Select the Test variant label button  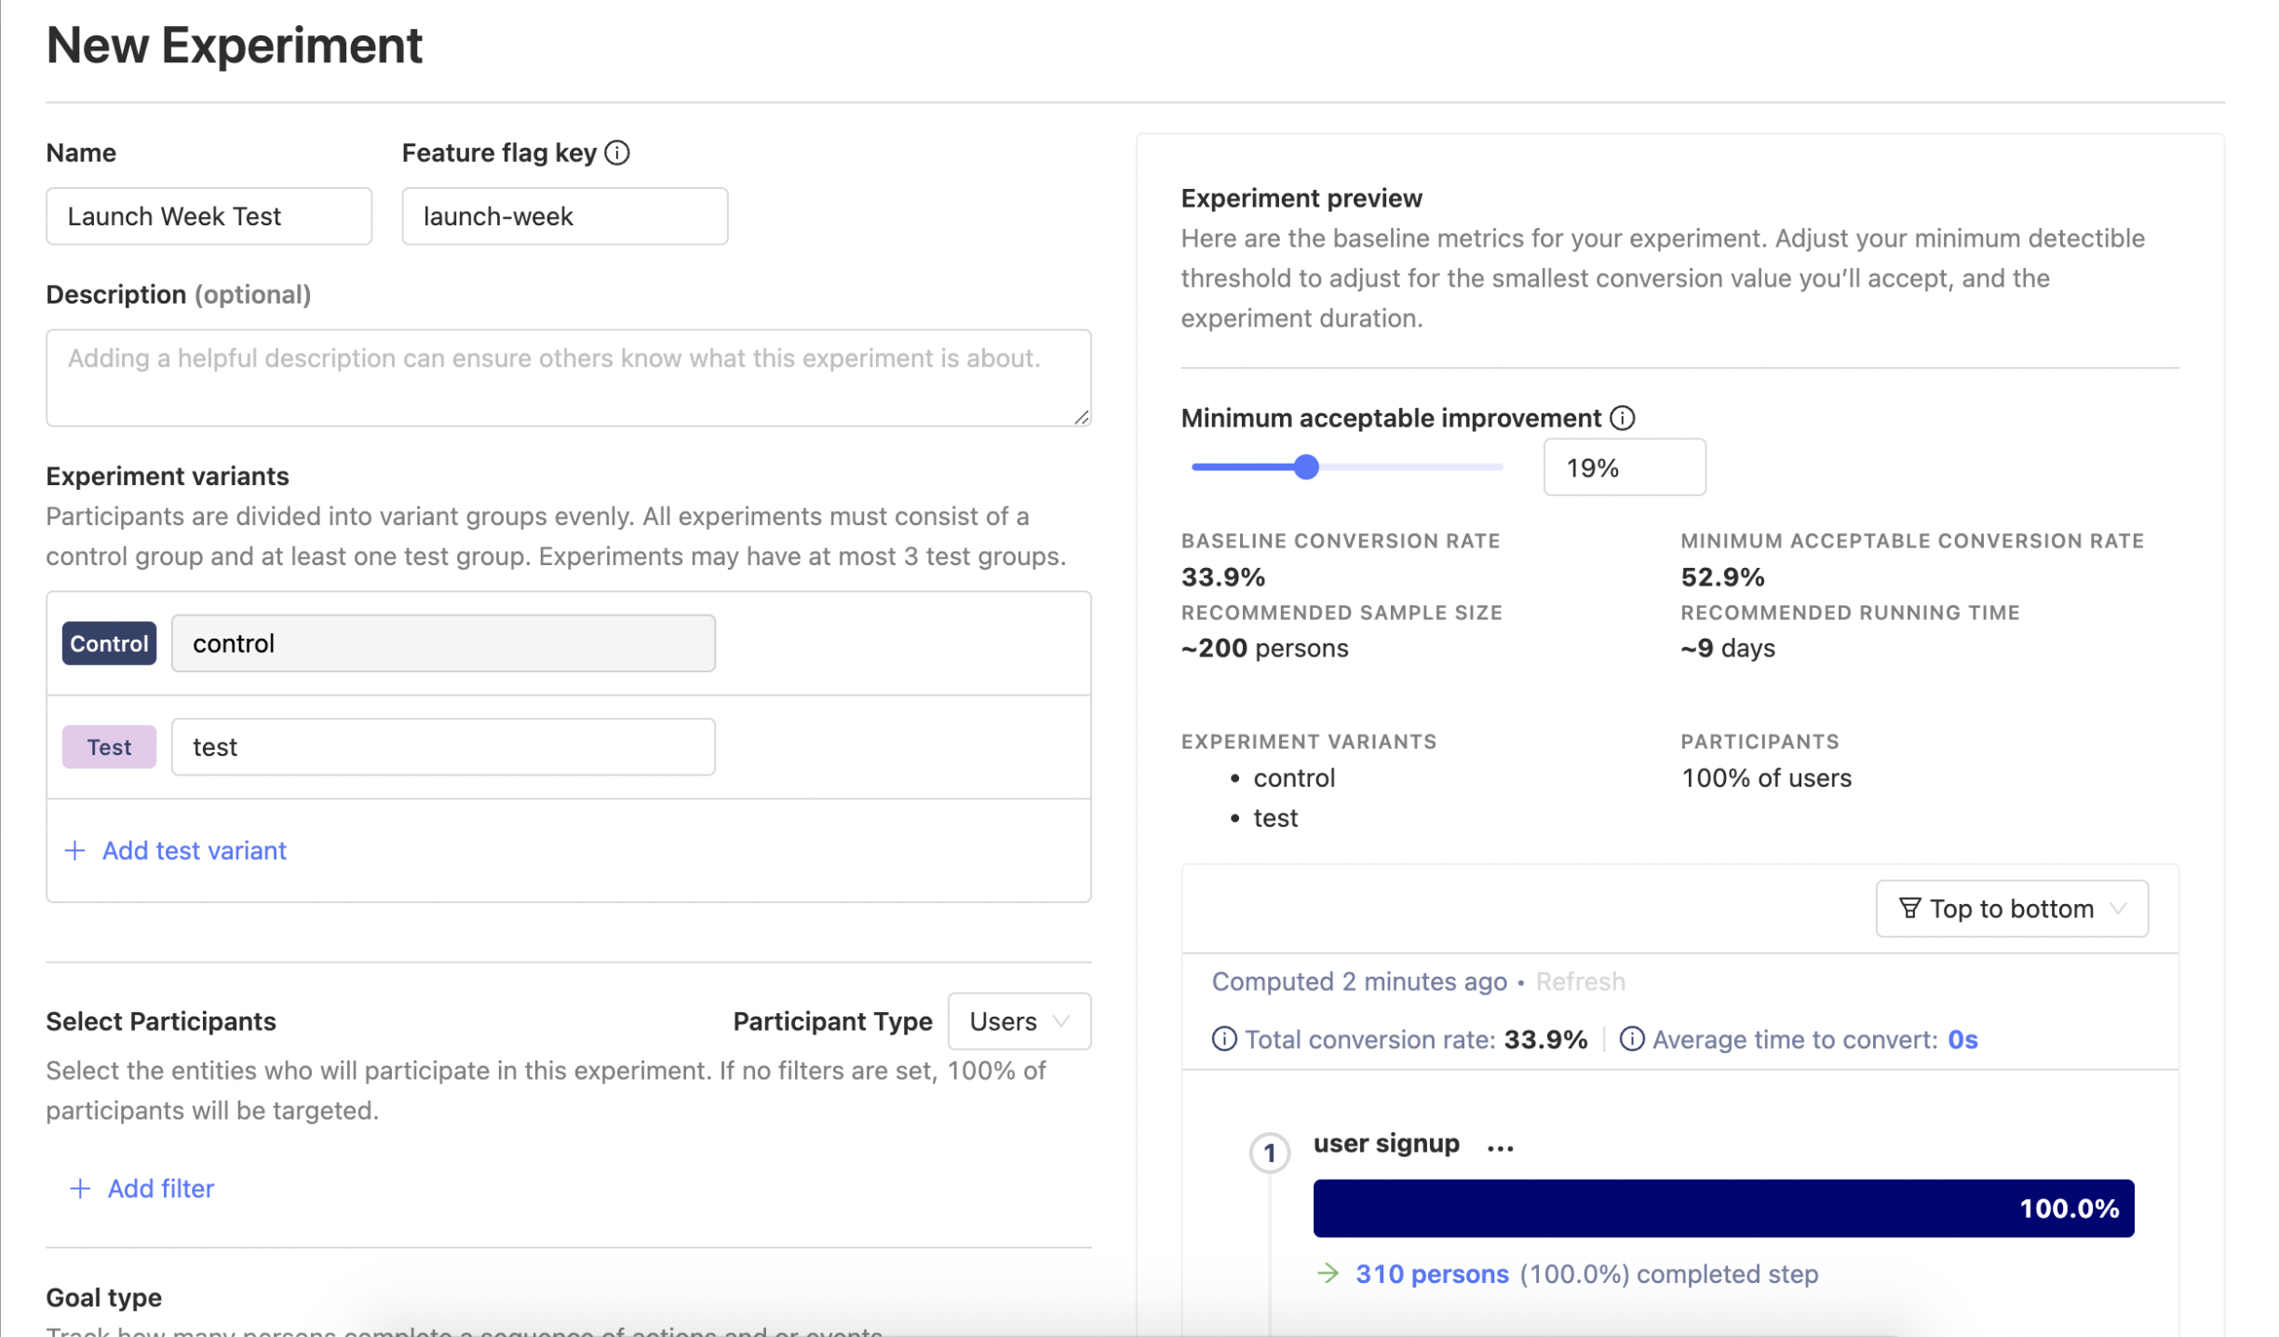tap(108, 745)
